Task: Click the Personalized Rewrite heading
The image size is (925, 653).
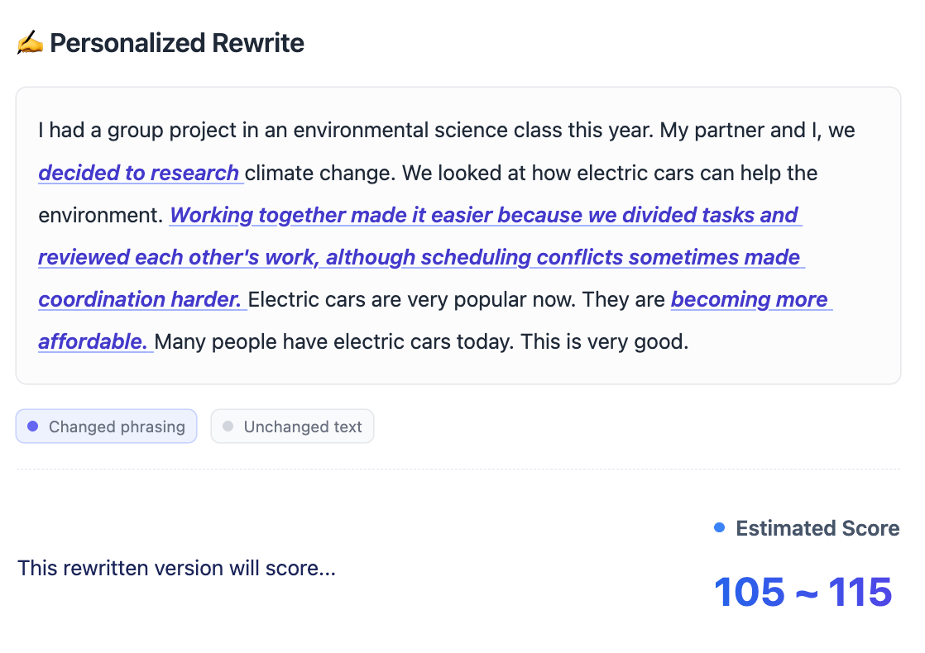Action: coord(177,43)
